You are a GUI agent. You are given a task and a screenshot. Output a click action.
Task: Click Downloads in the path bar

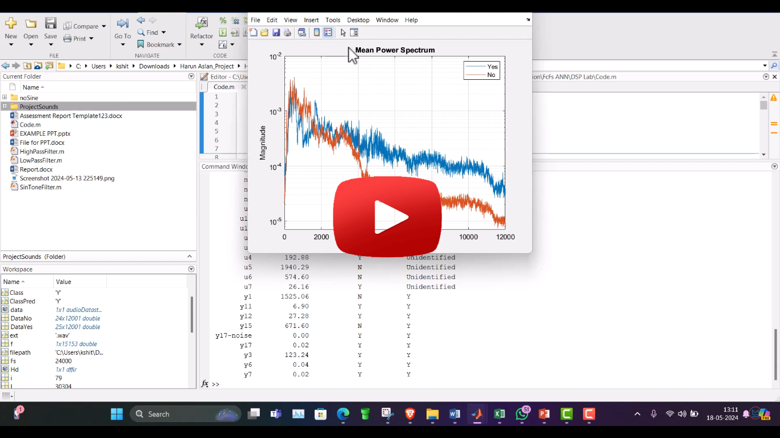coord(154,66)
